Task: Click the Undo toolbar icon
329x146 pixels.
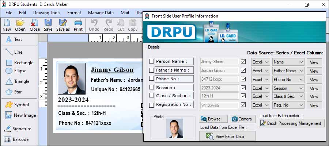Action: [94, 25]
